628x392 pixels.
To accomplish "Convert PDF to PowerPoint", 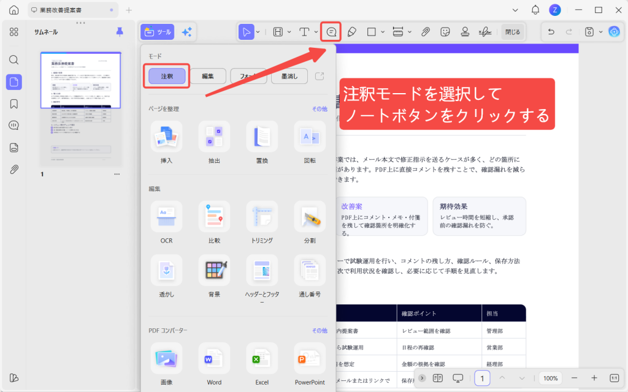I will (x=310, y=364).
